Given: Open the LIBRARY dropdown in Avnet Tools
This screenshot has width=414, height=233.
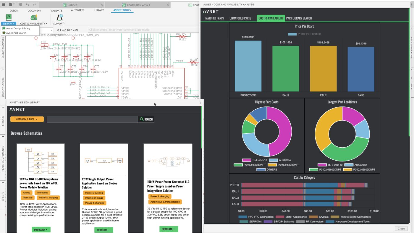Looking at the screenshot, I should click(x=8, y=23).
